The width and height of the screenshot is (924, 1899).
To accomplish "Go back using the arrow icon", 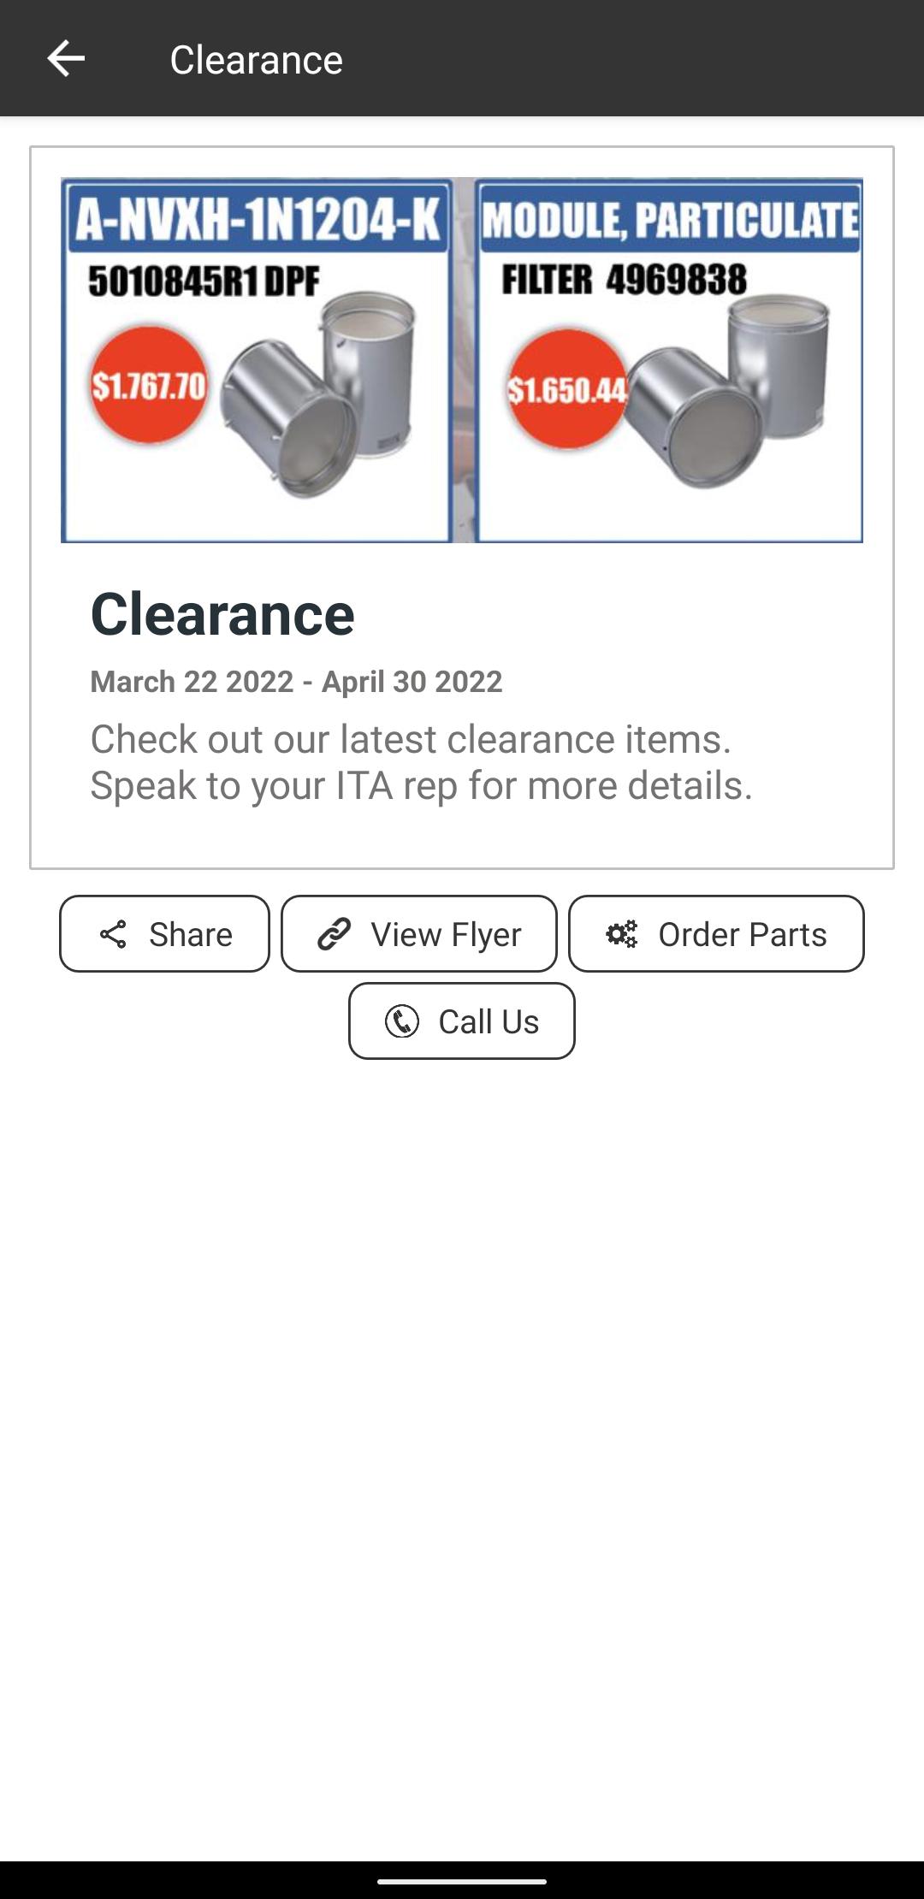I will click(x=66, y=59).
